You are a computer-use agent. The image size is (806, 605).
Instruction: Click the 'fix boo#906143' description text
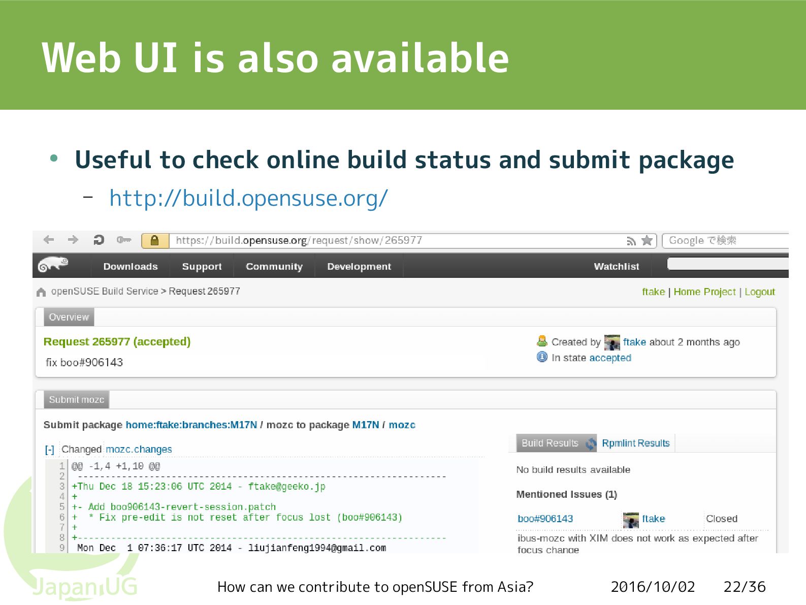coord(84,362)
